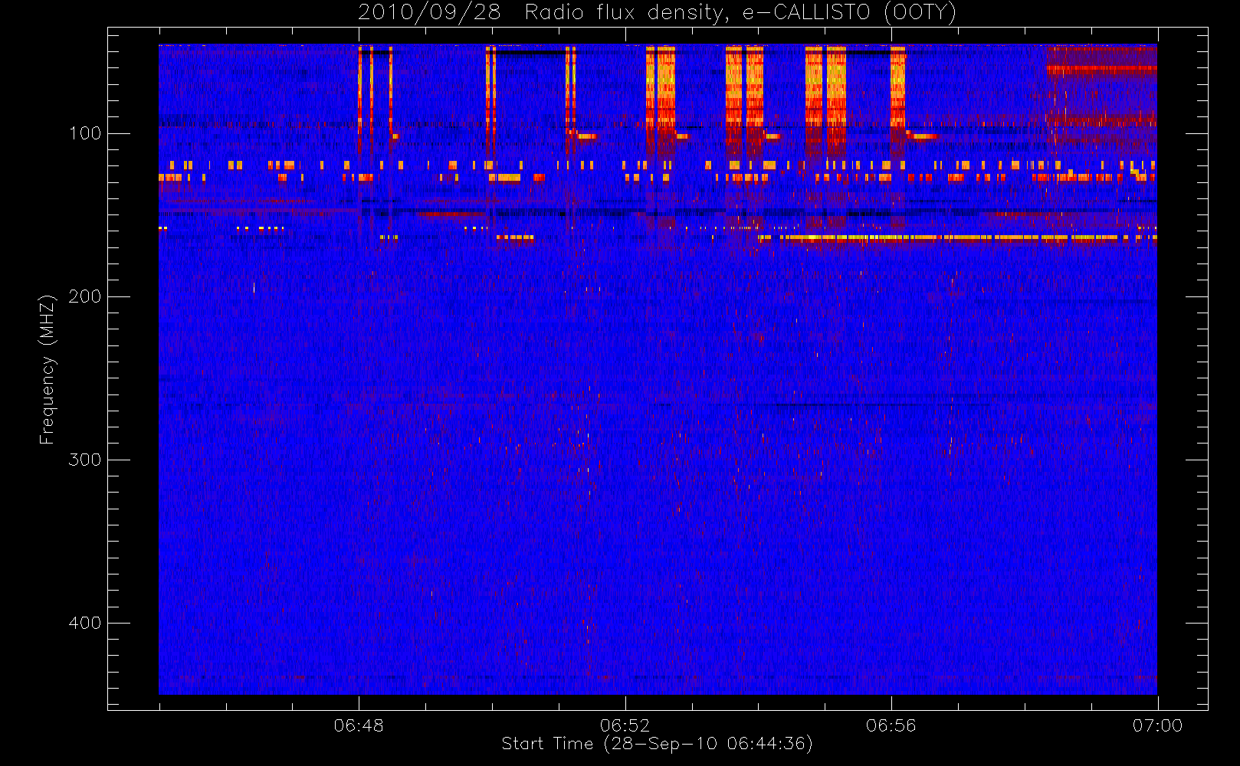
Task: Click the 200 MHz frequency tick label
Action: pos(85,296)
